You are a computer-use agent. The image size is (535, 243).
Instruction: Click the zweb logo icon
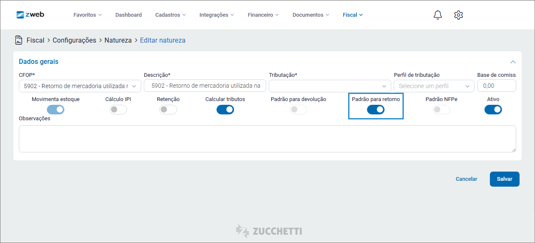(x=20, y=15)
